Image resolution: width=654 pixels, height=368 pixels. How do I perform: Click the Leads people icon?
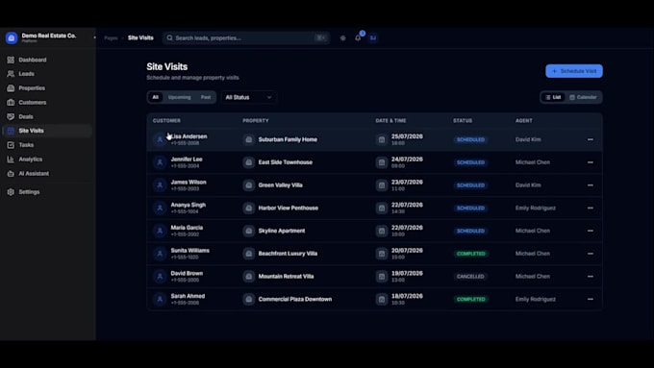(11, 74)
